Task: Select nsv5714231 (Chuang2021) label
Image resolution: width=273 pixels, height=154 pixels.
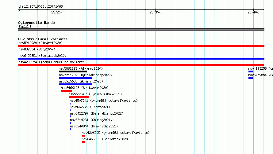Action: 91,120
